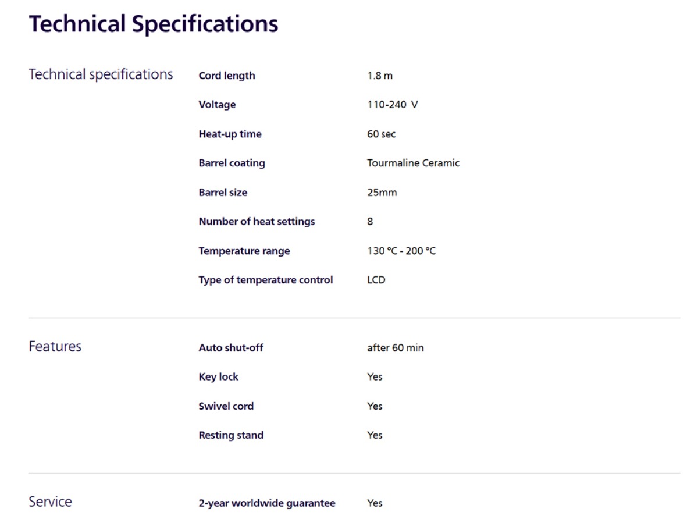Click the Type of temperature control label
The width and height of the screenshot is (698, 519).
[x=266, y=280]
